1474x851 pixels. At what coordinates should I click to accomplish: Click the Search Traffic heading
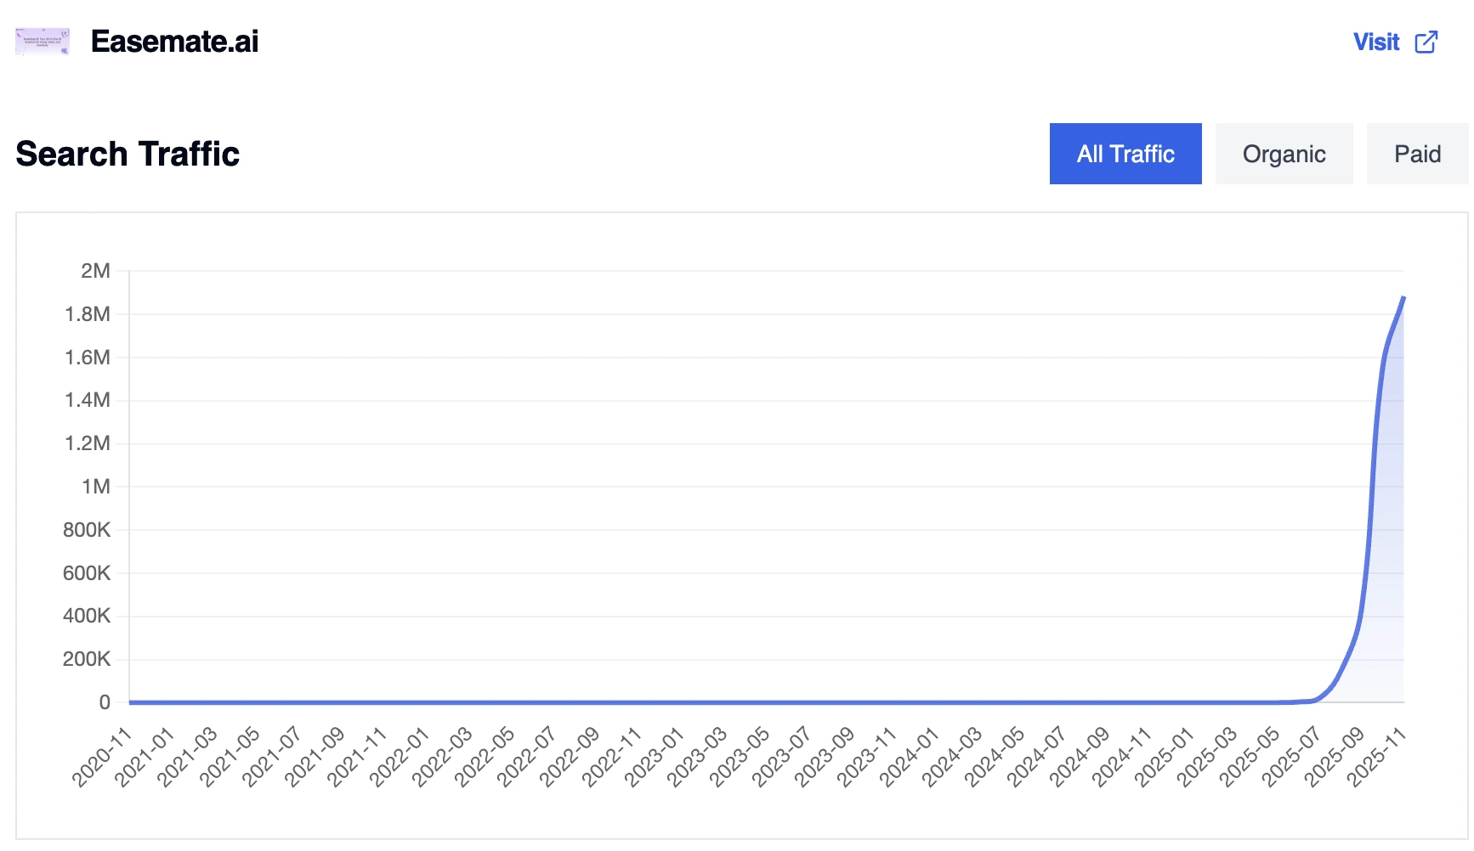tap(126, 154)
